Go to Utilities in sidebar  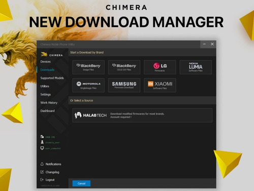pyautogui.click(x=45, y=86)
